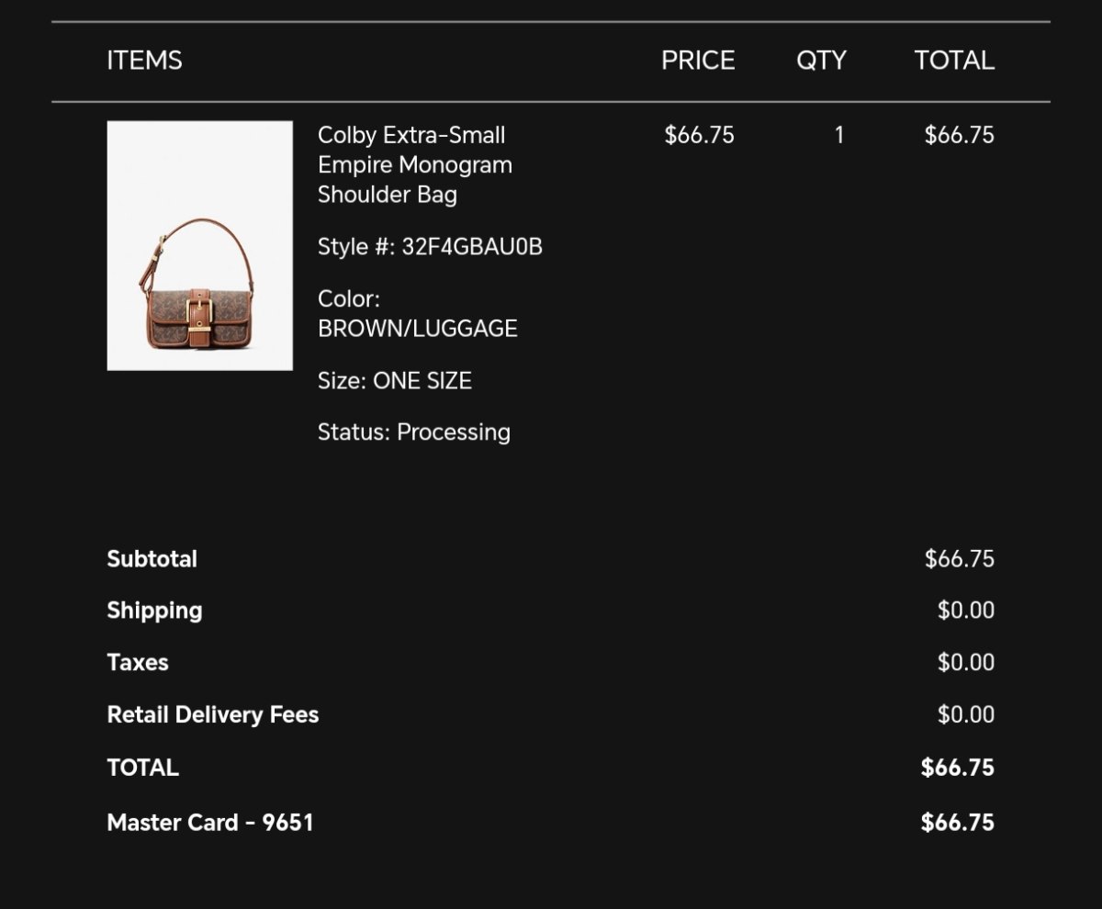Screen dimensions: 1102x909
Task: Click the ITEMS column header
Action: (x=144, y=61)
